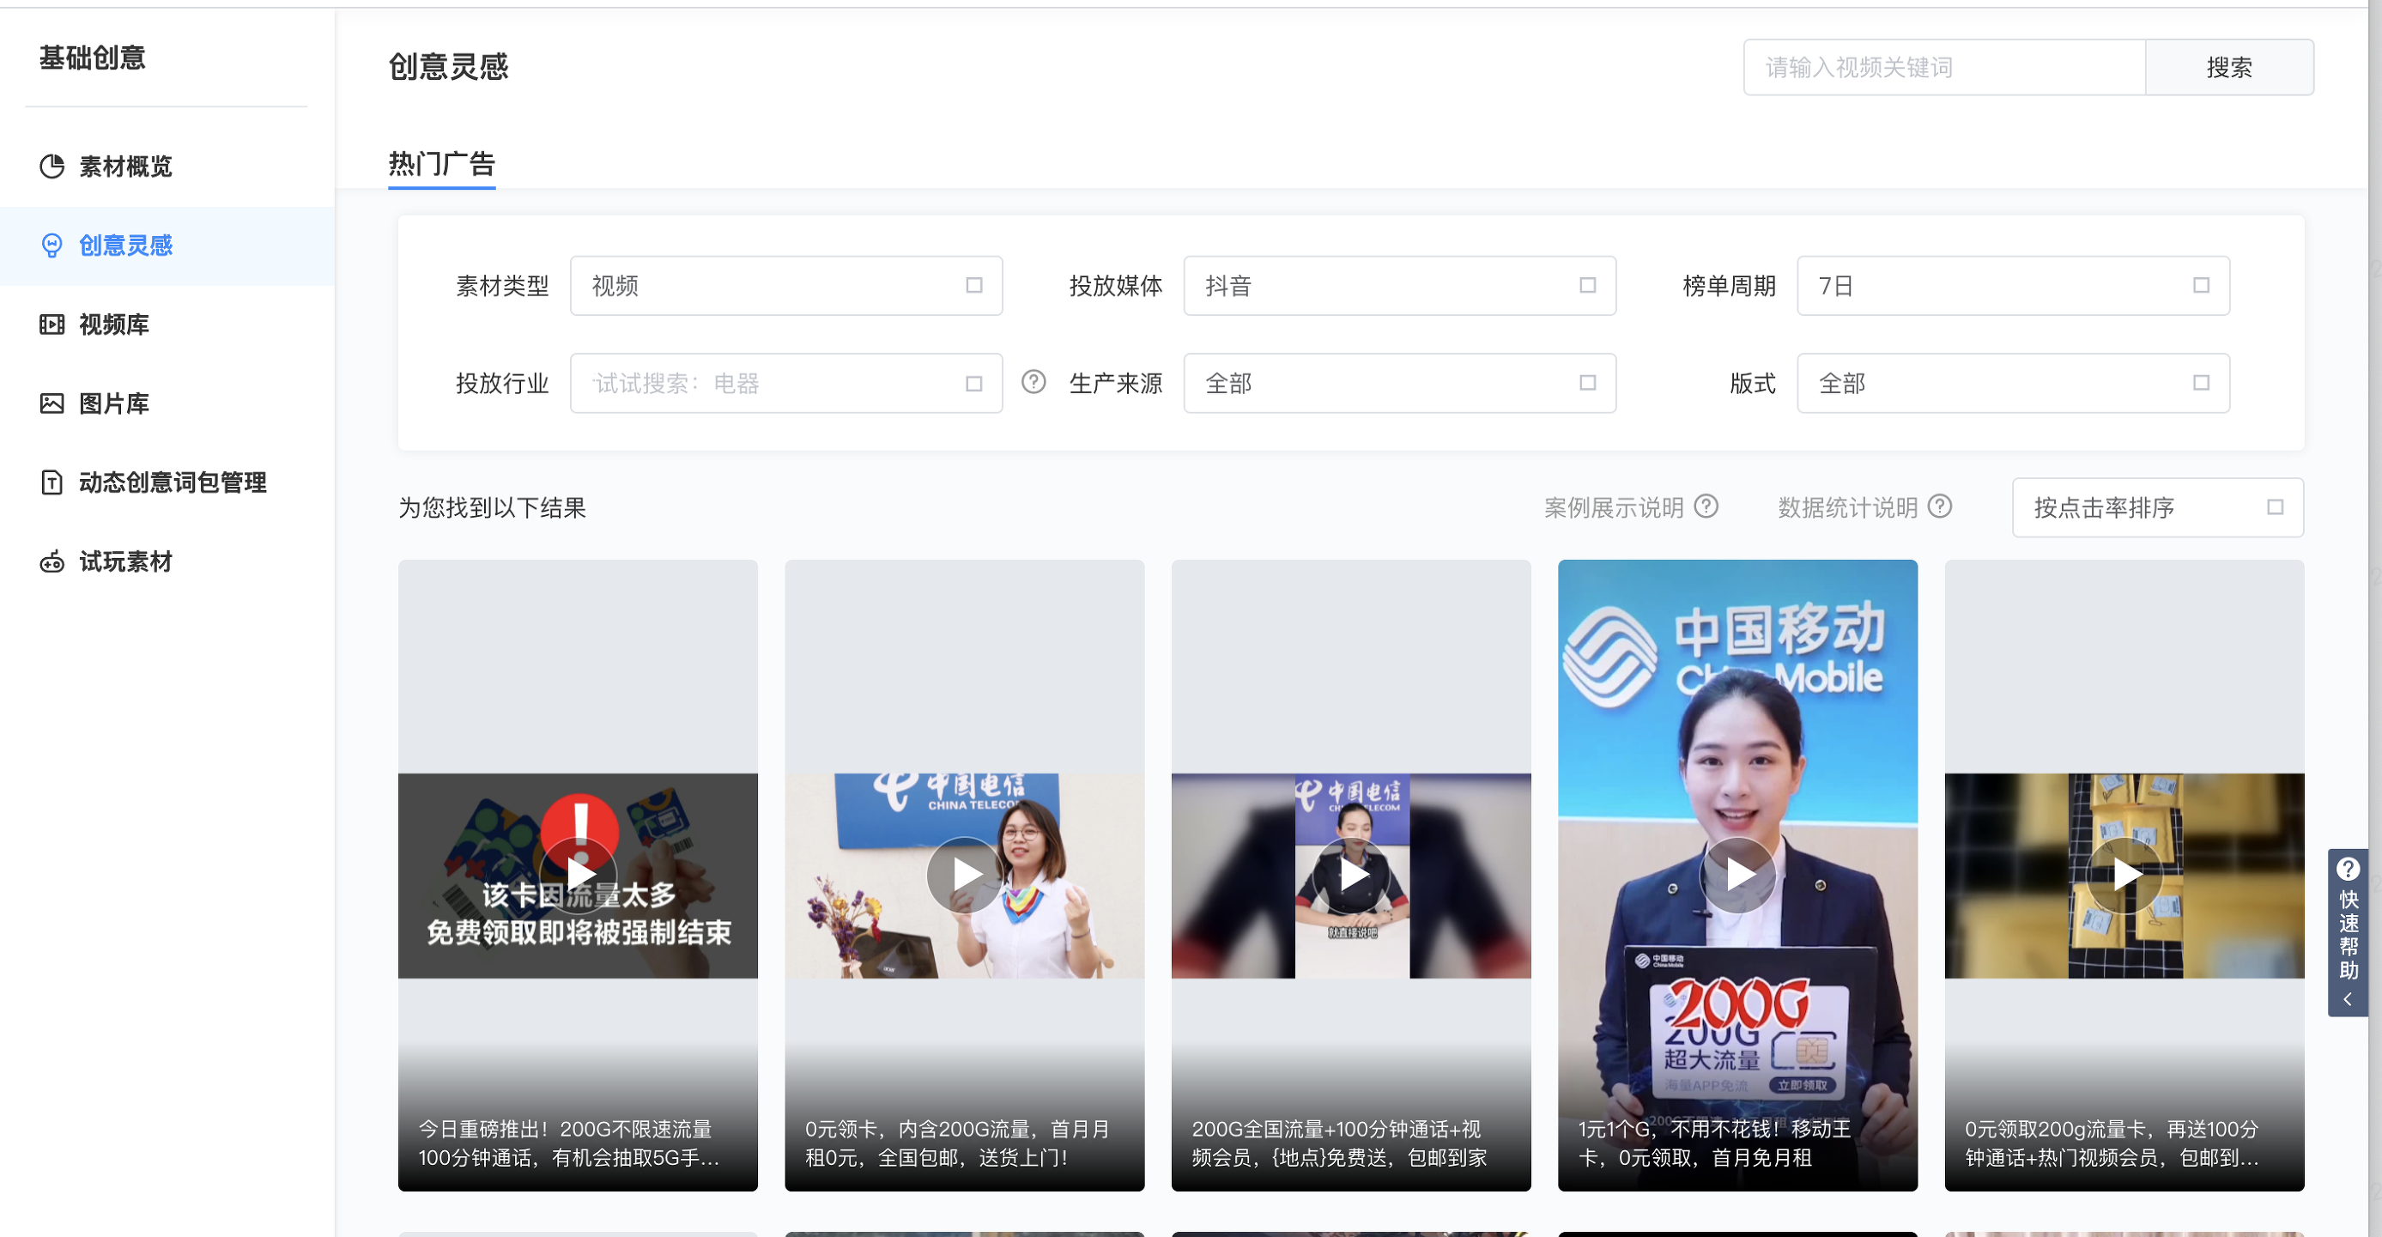Viewport: 2382px width, 1237px height.
Task: Go to 素材概览 in sidebar
Action: pos(126,167)
